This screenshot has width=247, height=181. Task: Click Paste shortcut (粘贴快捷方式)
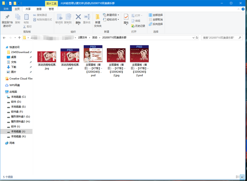(x=43, y=20)
